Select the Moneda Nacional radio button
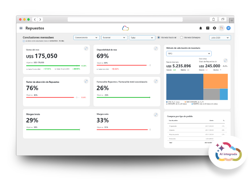251x186 pixels. [x=159, y=37]
